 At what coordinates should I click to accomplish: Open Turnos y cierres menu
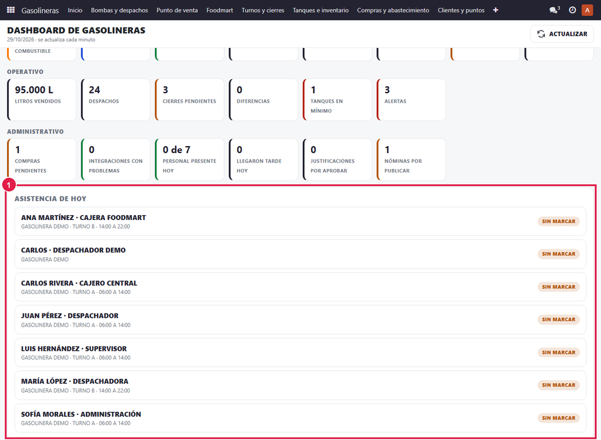(x=263, y=11)
